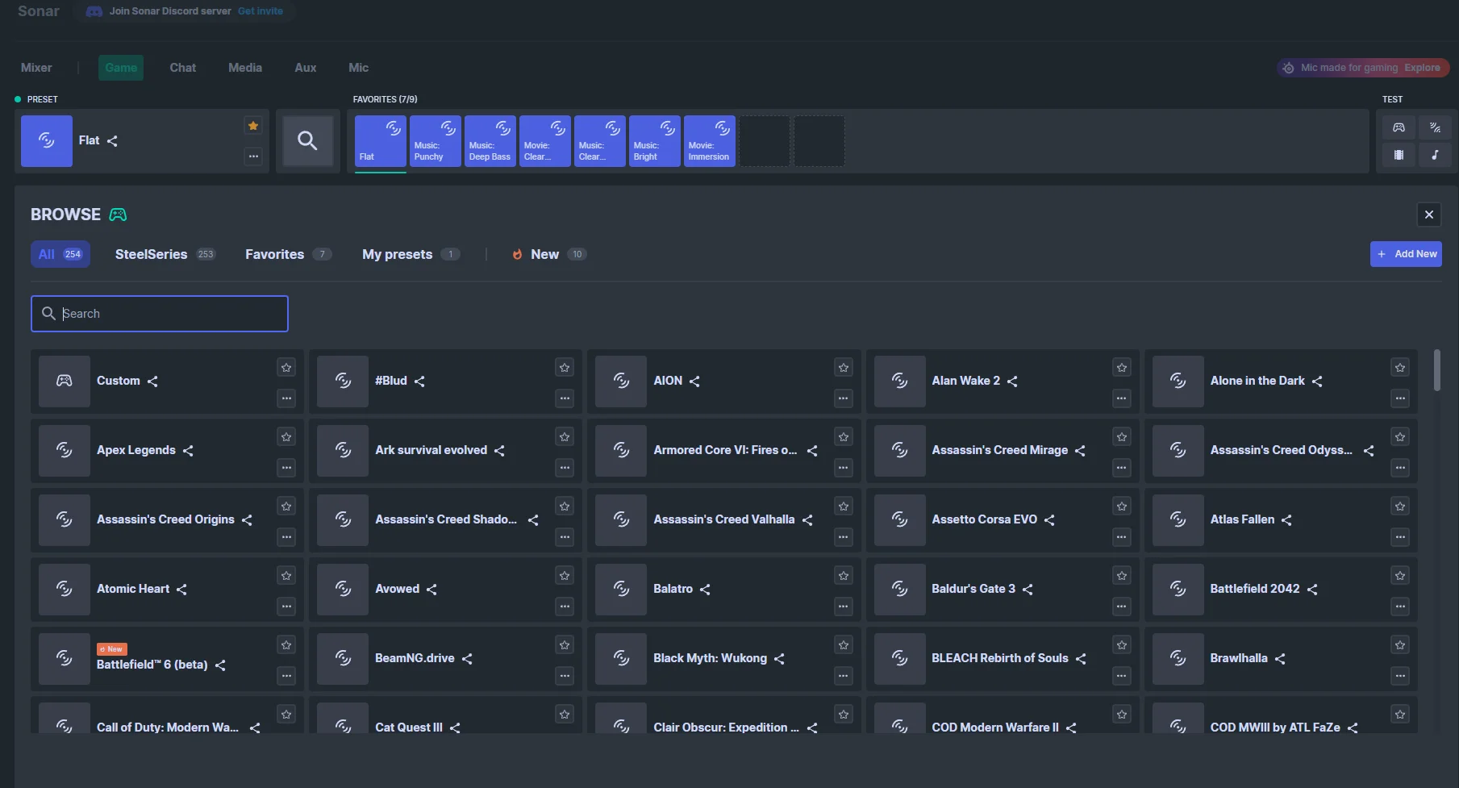Play the film strip test sound
The width and height of the screenshot is (1459, 788).
[1399, 155]
